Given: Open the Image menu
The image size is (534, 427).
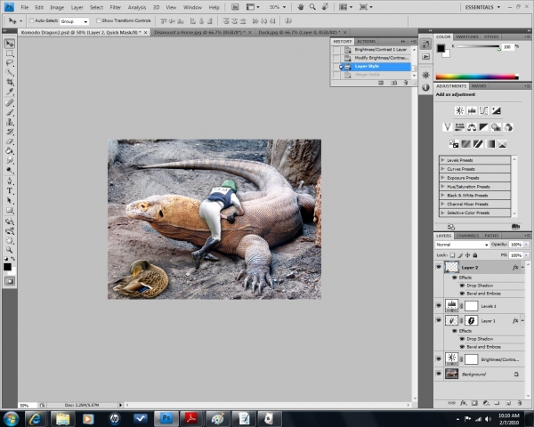Looking at the screenshot, I should coord(57,7).
